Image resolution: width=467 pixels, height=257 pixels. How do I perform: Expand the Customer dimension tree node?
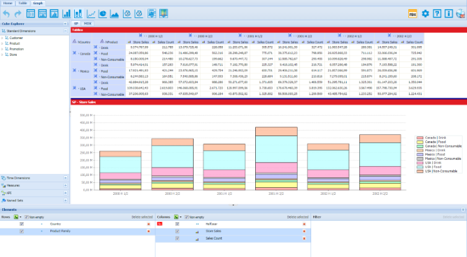tap(2, 38)
